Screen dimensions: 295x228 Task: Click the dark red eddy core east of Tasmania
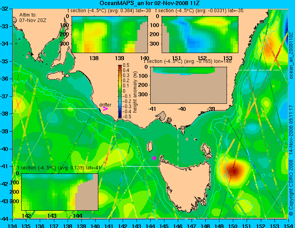click(x=234, y=171)
